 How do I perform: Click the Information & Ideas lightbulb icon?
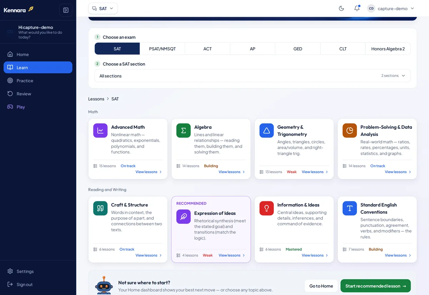click(x=267, y=208)
